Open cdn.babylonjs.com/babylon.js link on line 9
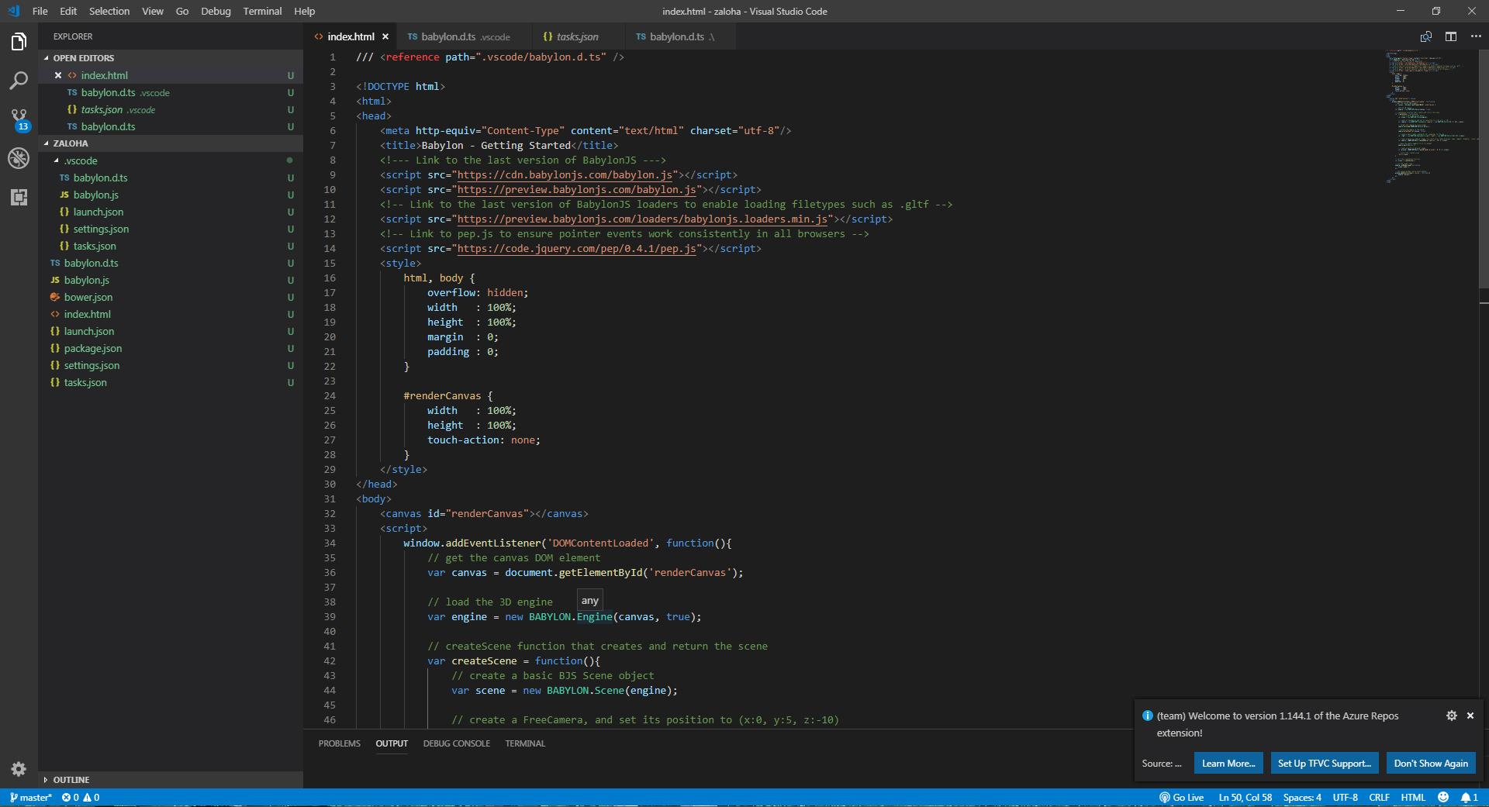The width and height of the screenshot is (1489, 807). click(565, 175)
